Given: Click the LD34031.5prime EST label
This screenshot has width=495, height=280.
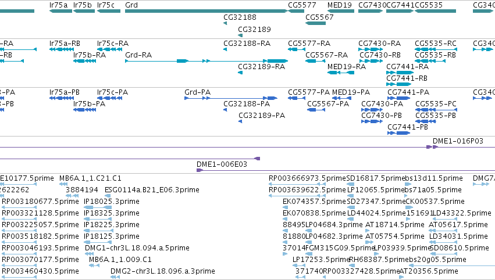Looking at the screenshot, I should click(459, 236).
